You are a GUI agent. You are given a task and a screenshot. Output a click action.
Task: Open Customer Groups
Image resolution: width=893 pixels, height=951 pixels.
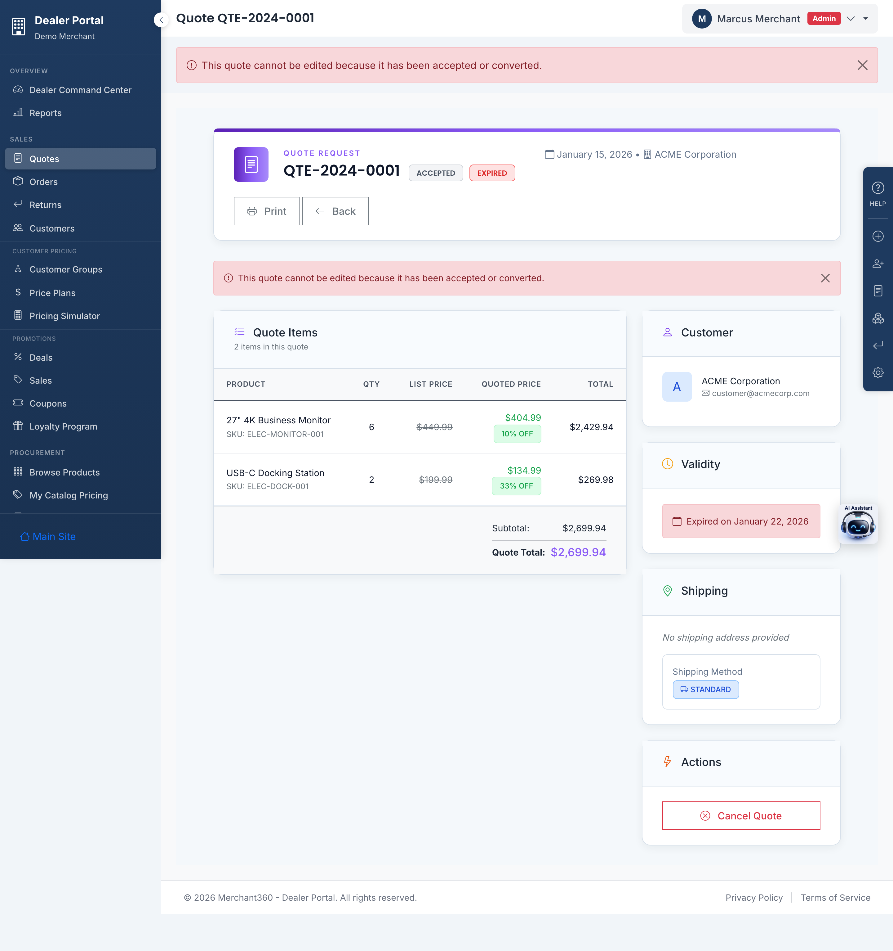(x=80, y=269)
